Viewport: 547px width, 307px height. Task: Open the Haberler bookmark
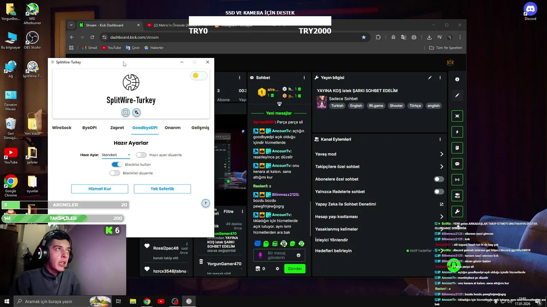point(154,48)
